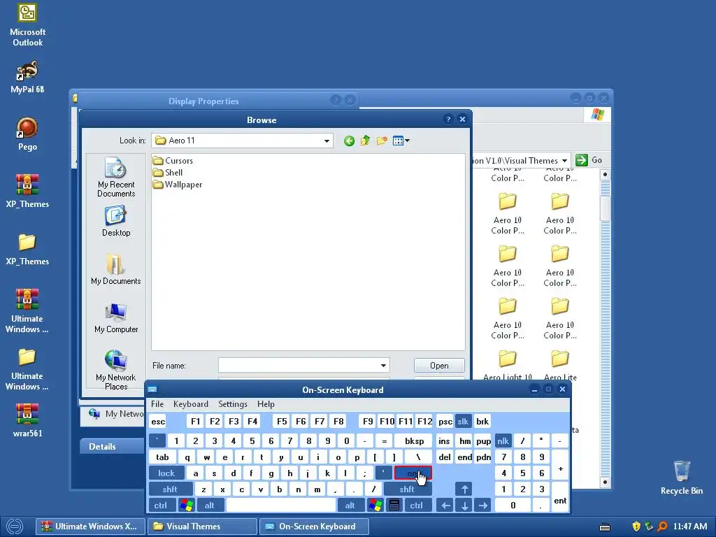
Task: Click the numpad ent key
Action: (x=560, y=497)
